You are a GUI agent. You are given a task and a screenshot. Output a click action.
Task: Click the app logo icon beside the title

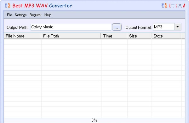8,6
